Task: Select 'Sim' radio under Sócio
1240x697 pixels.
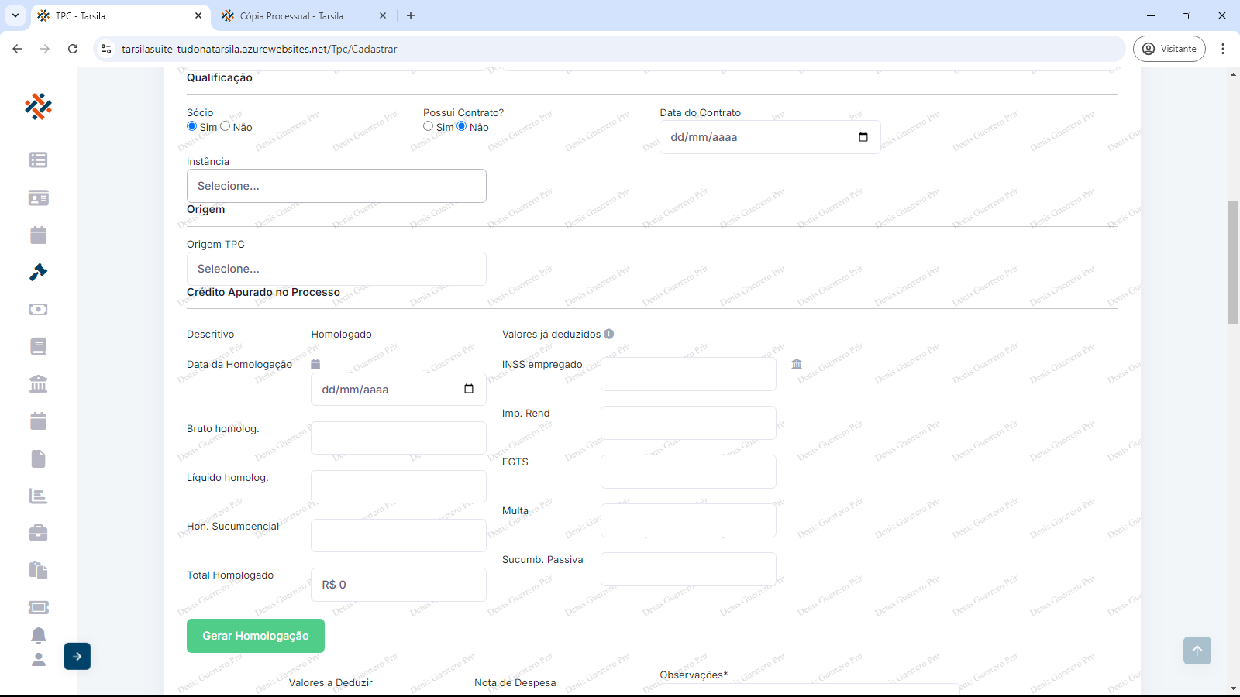Action: [x=192, y=126]
